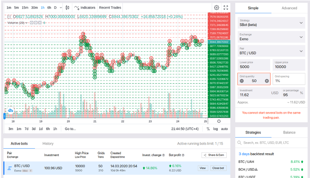310x178 pixels.
Task: Click the BCH / USD warning triangle icon
Action: pyautogui.click(x=256, y=169)
